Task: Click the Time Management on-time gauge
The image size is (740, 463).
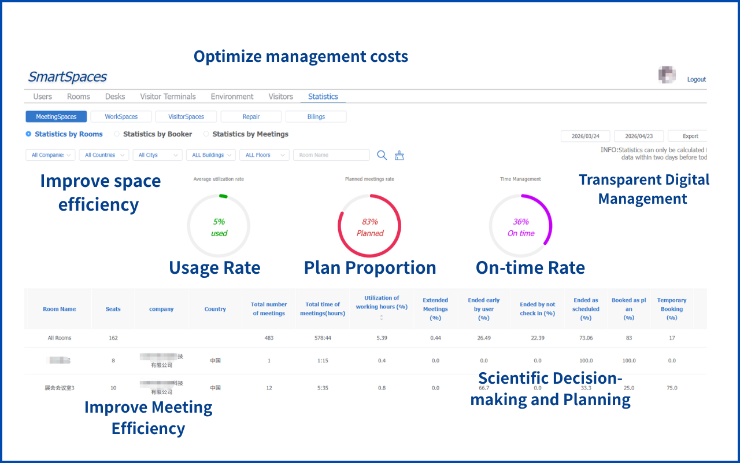Action: (521, 226)
